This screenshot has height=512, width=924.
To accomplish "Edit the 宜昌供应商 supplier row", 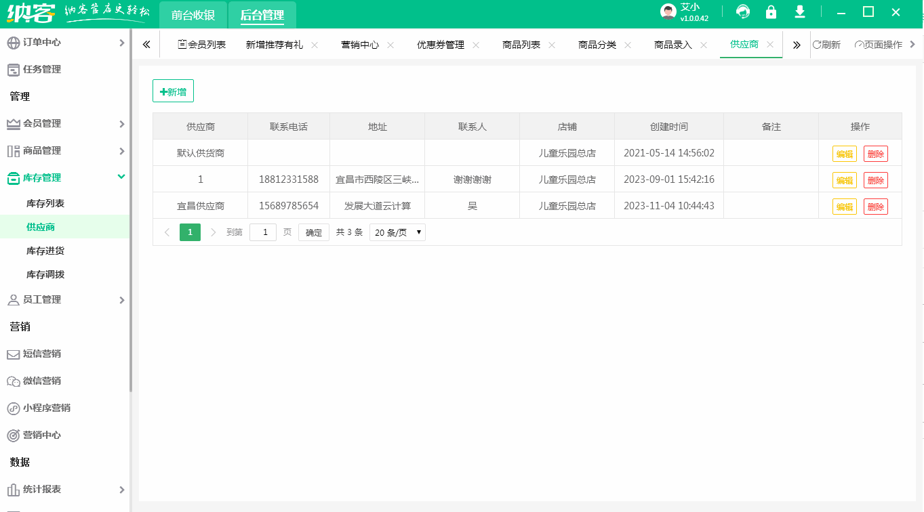I will click(x=843, y=206).
